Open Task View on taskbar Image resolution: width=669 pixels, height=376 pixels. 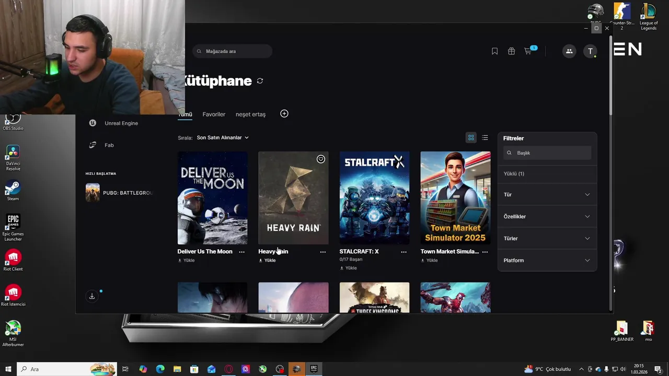coord(125,369)
